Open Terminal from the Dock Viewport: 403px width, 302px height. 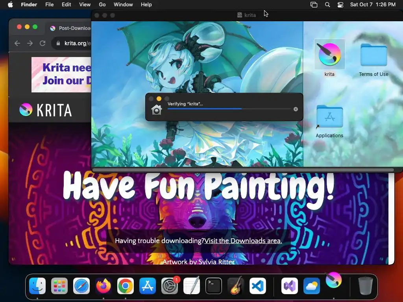[214, 286]
